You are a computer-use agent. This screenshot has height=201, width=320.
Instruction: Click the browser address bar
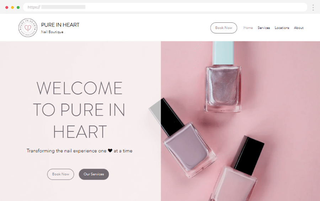point(165,7)
